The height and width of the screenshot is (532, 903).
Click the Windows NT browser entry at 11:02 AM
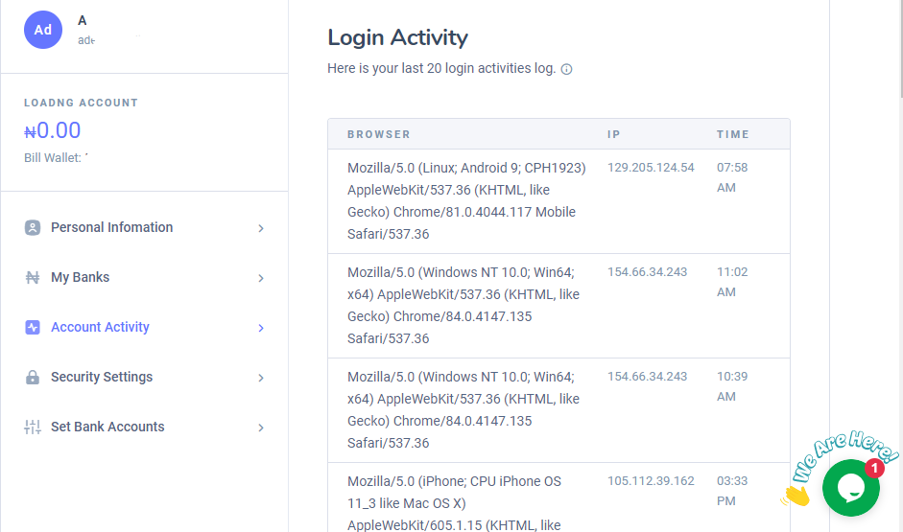(463, 306)
